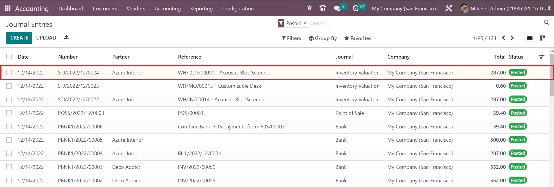The width and height of the screenshot is (554, 187).
Task: Open the optional columns settings toggle
Action: click(542, 57)
